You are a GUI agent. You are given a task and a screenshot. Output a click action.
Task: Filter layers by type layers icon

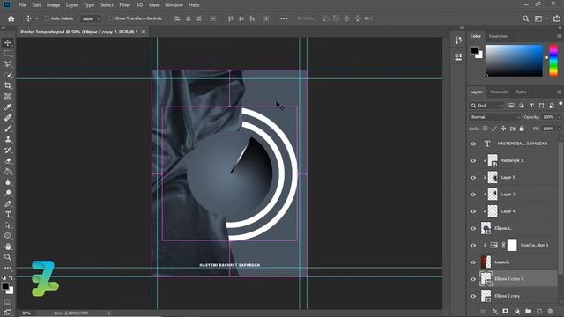tap(531, 106)
